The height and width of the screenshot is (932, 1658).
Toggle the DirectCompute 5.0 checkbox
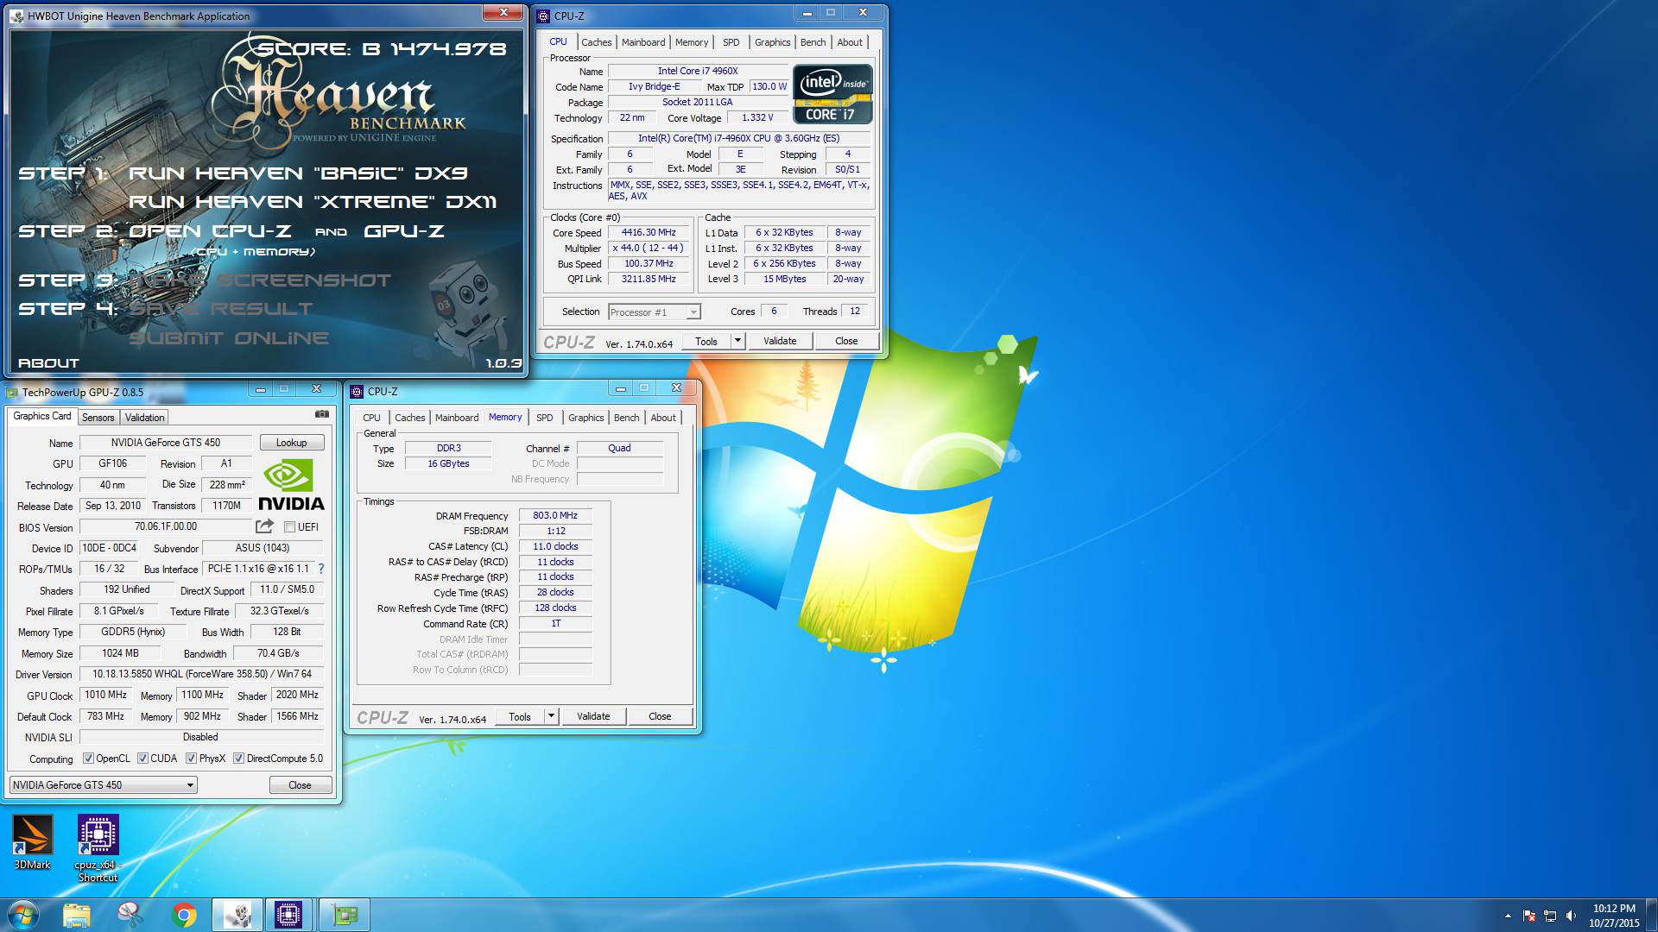coord(238,759)
